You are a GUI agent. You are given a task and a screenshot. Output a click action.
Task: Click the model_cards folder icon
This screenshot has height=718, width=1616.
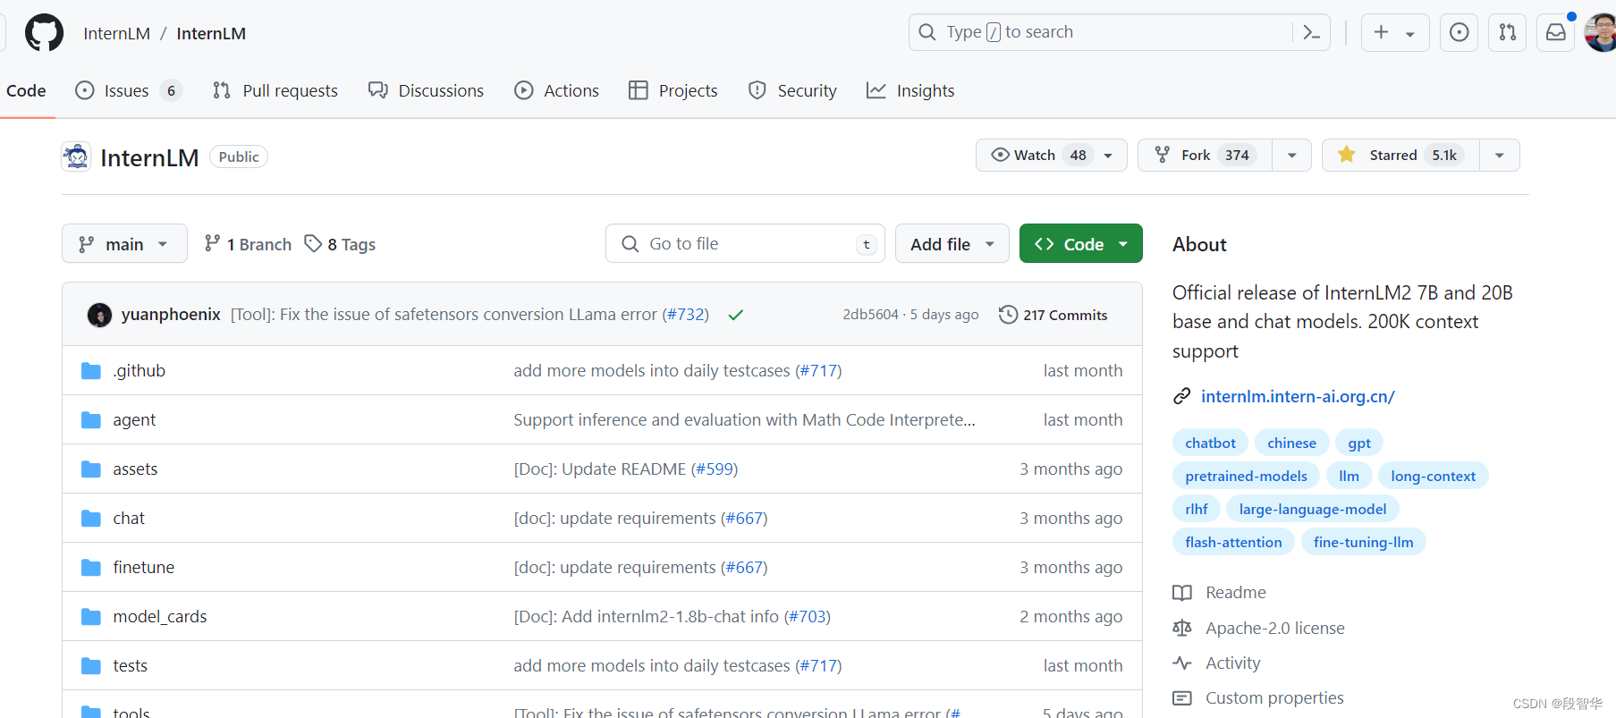(x=91, y=617)
